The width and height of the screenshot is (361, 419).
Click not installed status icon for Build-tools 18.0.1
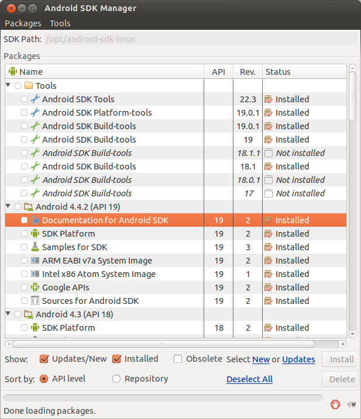click(269, 180)
